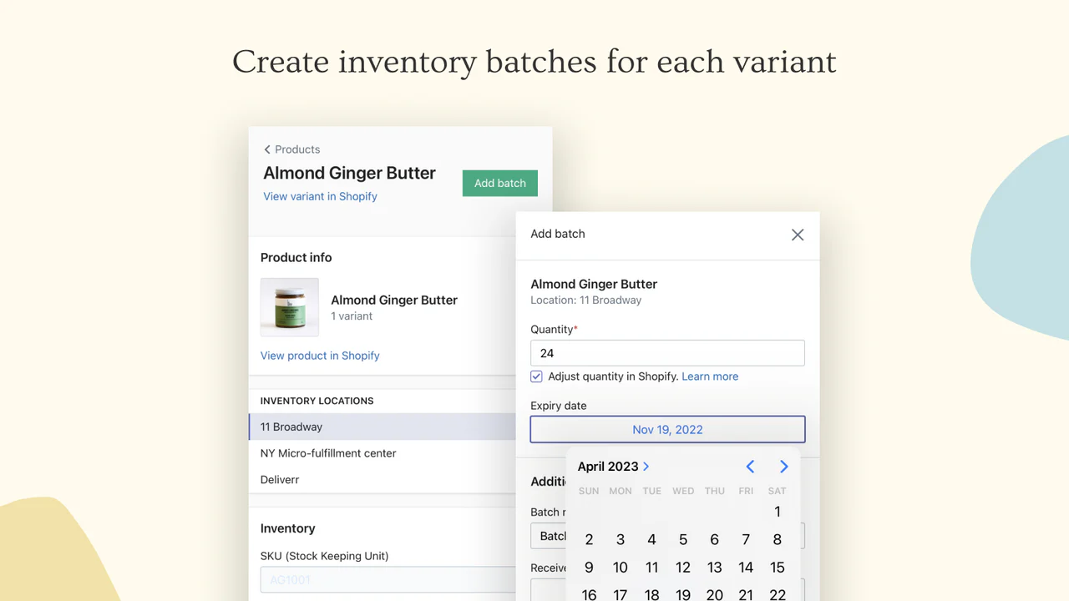Pick April 12 in the calendar
This screenshot has height=601, width=1069.
tap(683, 568)
